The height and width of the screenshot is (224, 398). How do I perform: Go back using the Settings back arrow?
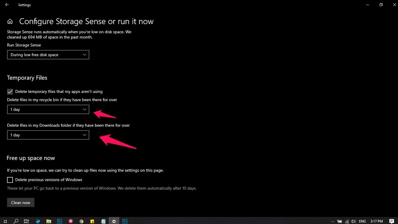7,5
